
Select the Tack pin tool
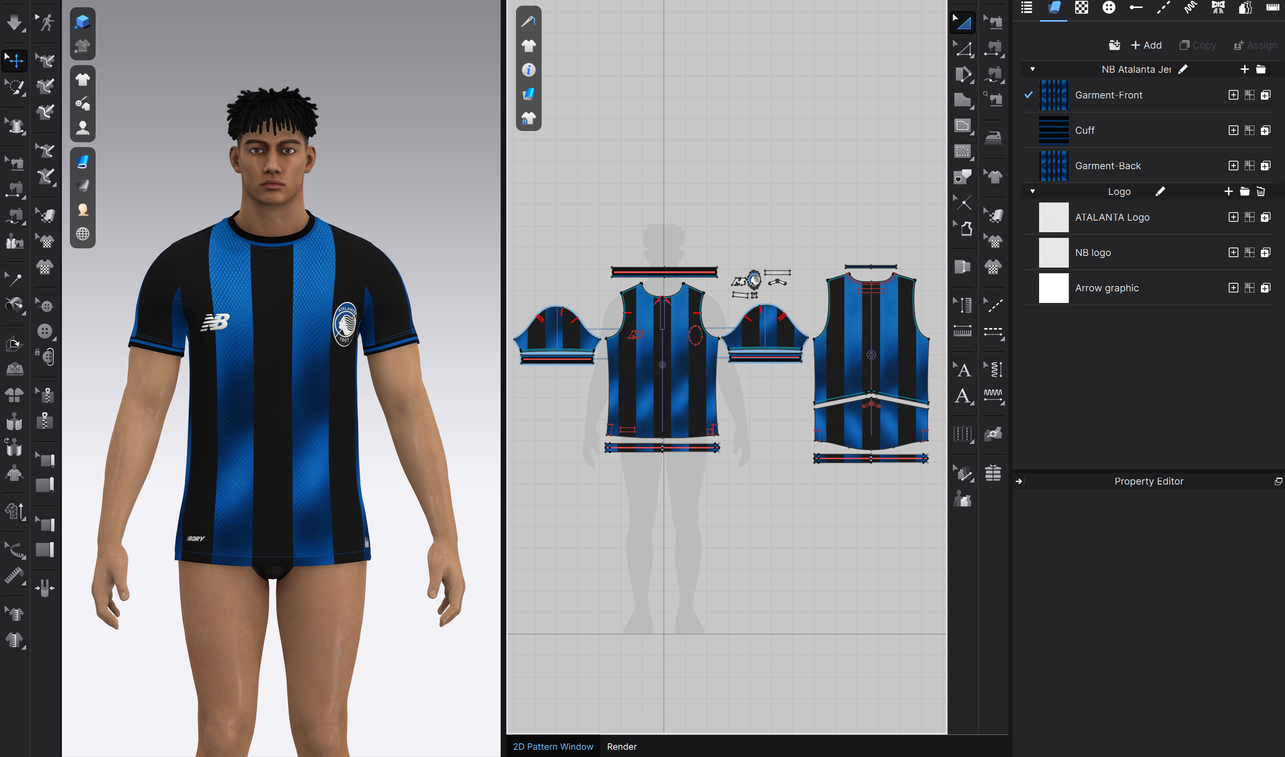click(14, 279)
